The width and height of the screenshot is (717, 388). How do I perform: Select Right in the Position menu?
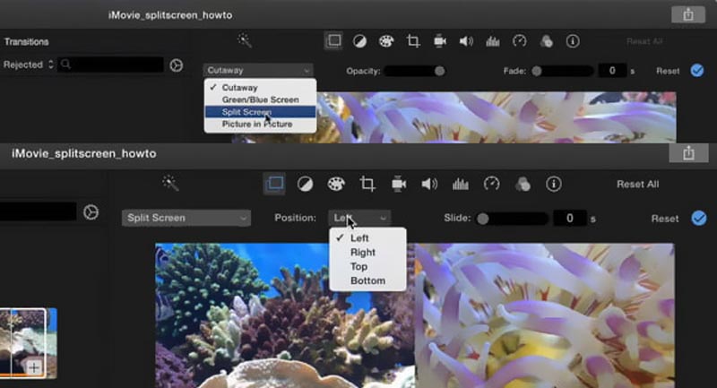367,253
